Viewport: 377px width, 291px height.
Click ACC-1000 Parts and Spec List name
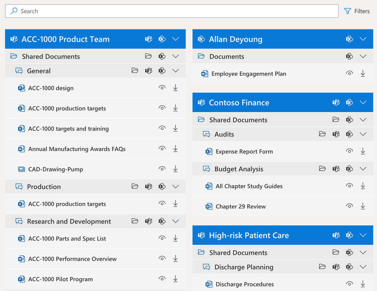[x=67, y=239]
